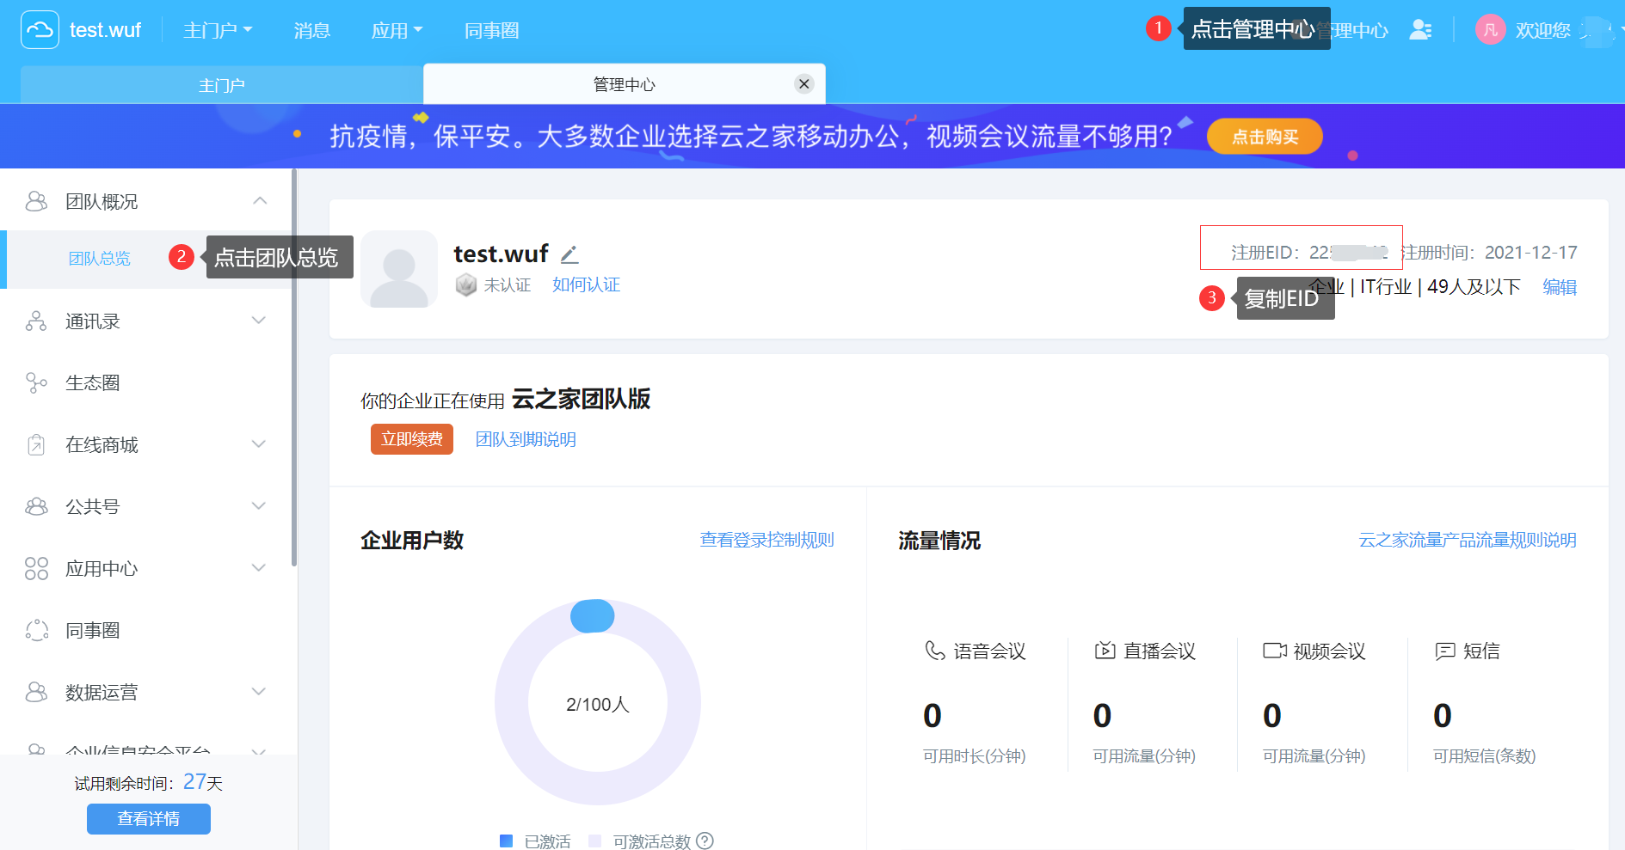1625x850 pixels.
Task: Click the team profile avatar image
Action: click(399, 268)
